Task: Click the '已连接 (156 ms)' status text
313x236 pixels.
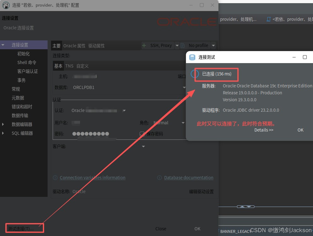Action: point(217,74)
